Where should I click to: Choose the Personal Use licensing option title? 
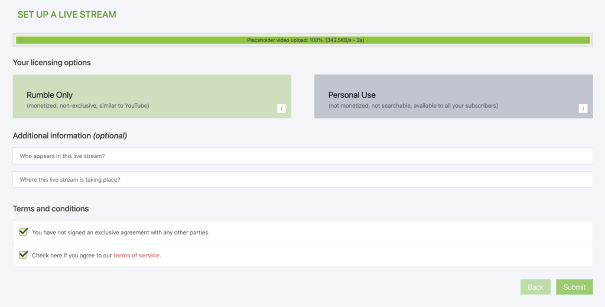tap(352, 95)
